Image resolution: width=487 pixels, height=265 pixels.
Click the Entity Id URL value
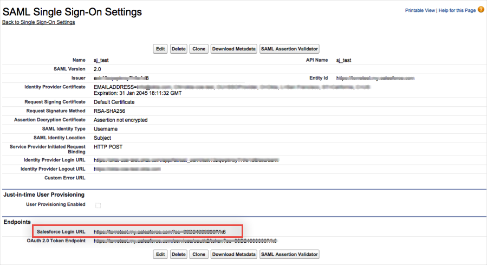click(x=375, y=79)
